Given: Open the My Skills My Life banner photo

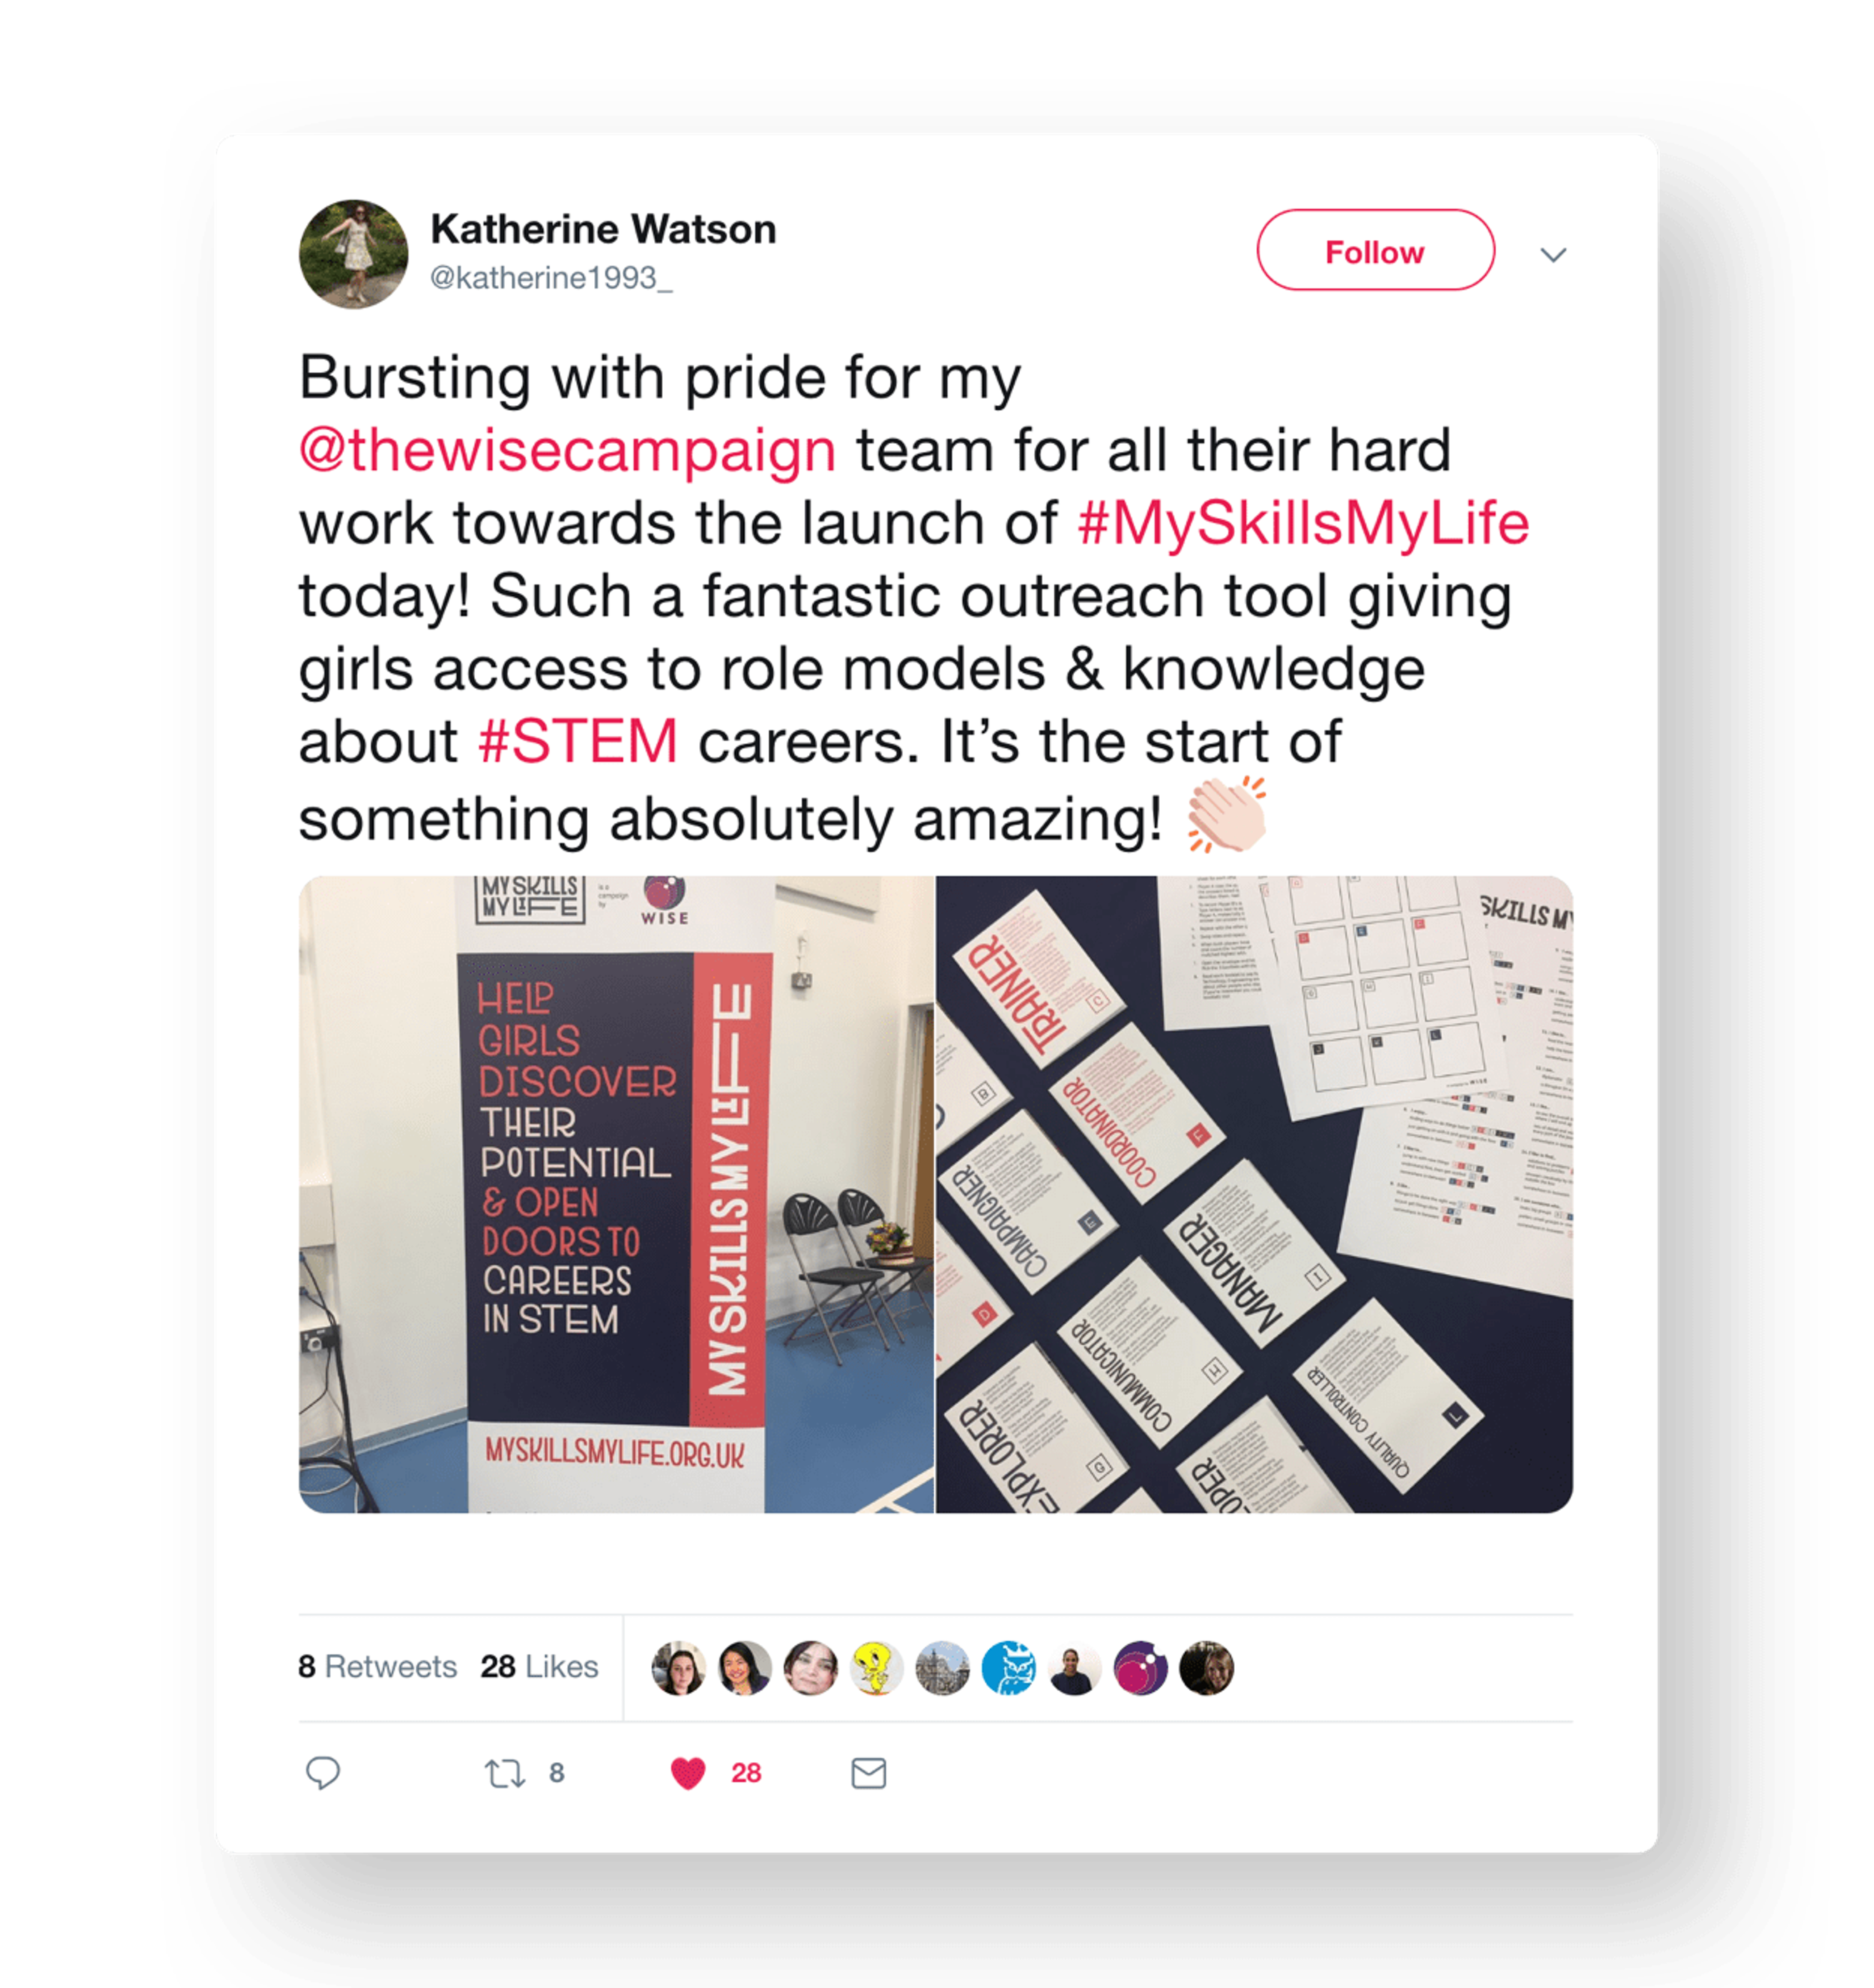Looking at the screenshot, I should 616,1194.
